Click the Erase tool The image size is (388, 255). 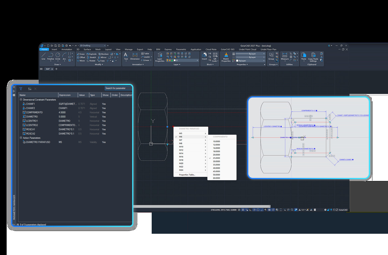pos(81,54)
